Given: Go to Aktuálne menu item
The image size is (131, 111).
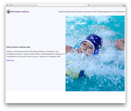Looking at the screenshot, I should click(x=62, y=12).
